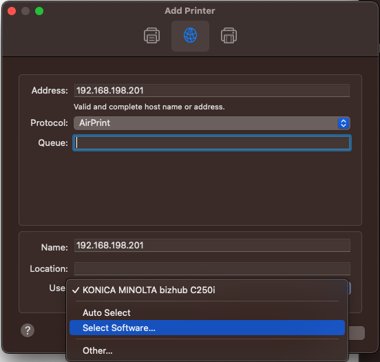This screenshot has width=380, height=362.
Task: Open the Protocol AirPrint dropdown
Action: coord(211,123)
